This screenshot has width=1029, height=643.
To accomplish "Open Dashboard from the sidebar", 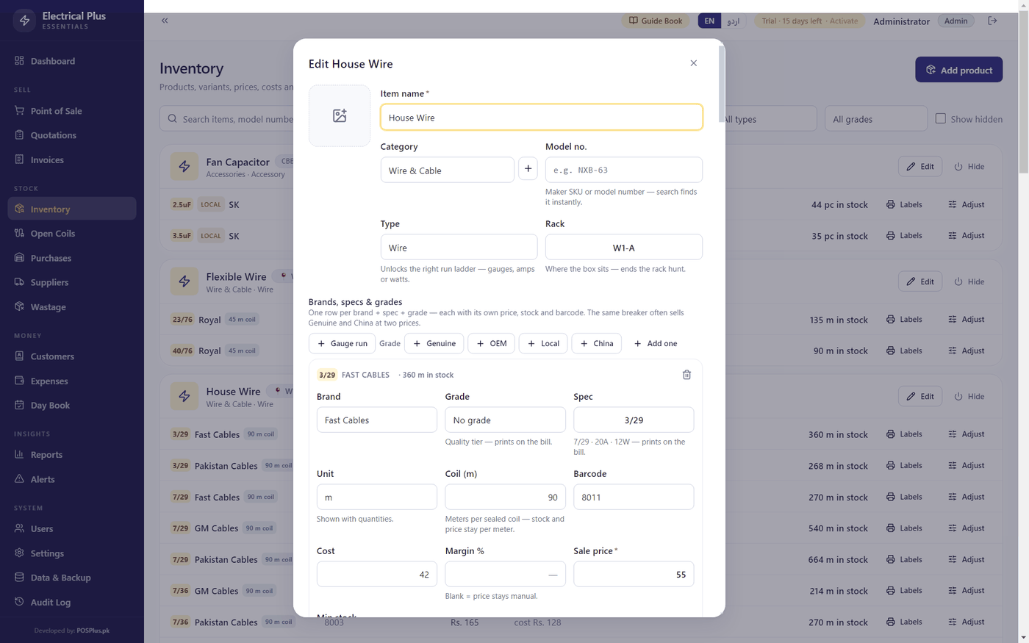I will click(72, 61).
